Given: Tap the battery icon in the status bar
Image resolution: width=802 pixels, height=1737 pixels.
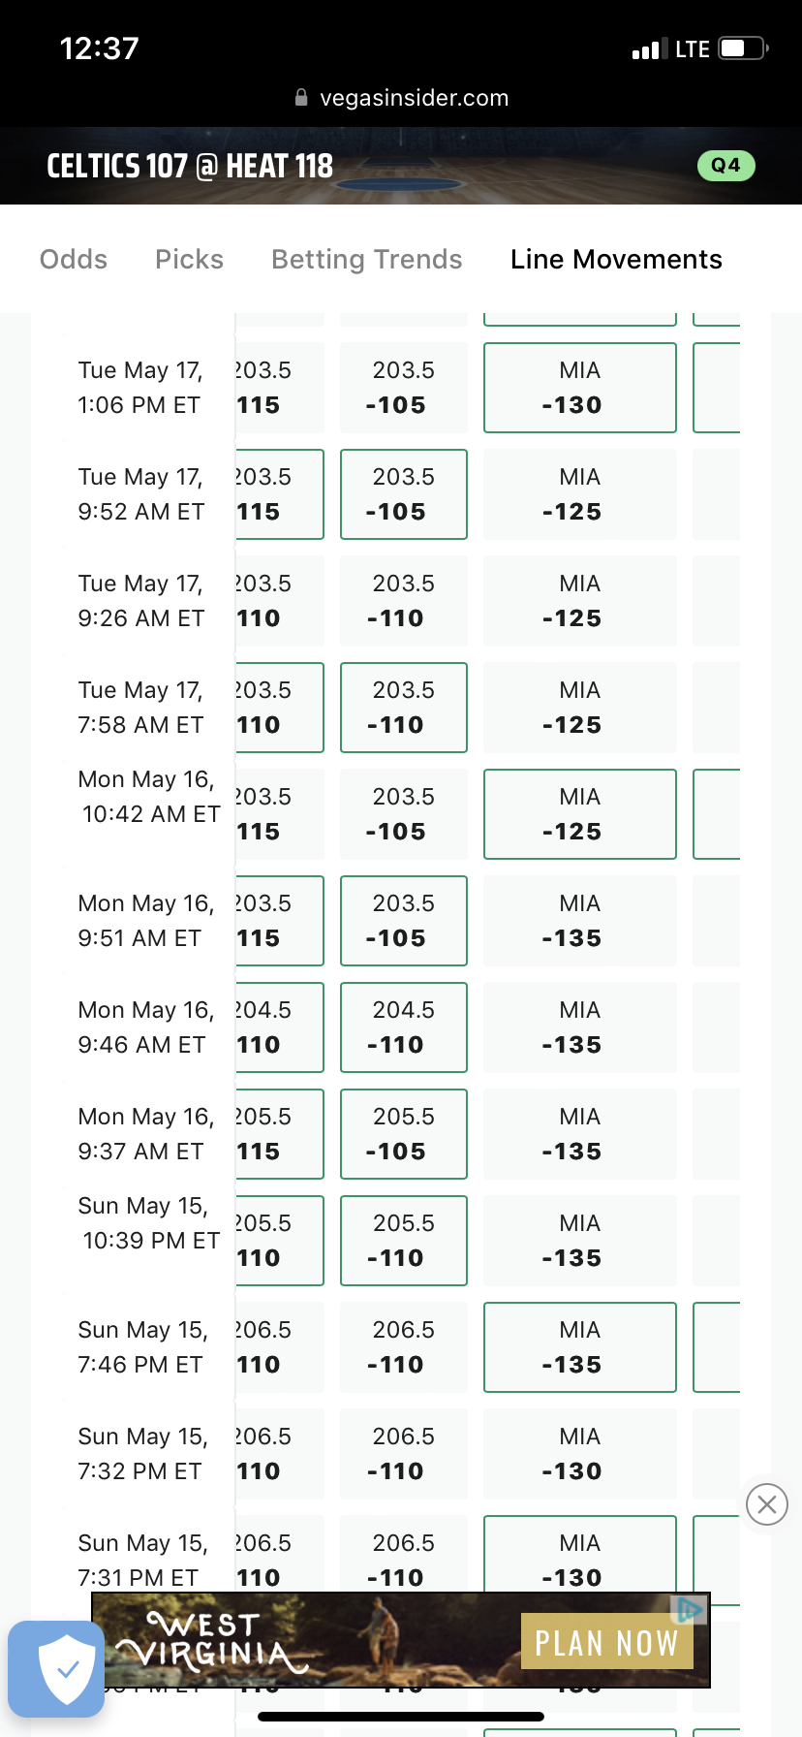Looking at the screenshot, I should pyautogui.click(x=743, y=48).
